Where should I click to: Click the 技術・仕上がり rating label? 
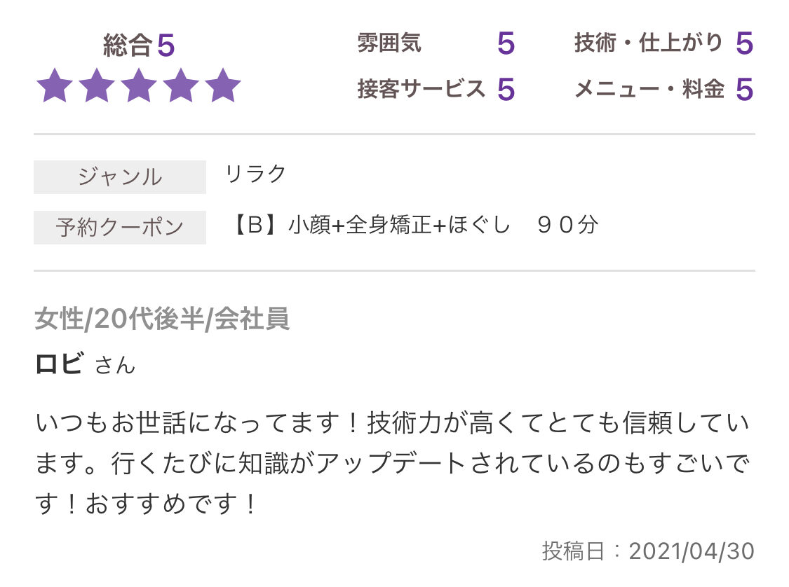click(x=649, y=43)
